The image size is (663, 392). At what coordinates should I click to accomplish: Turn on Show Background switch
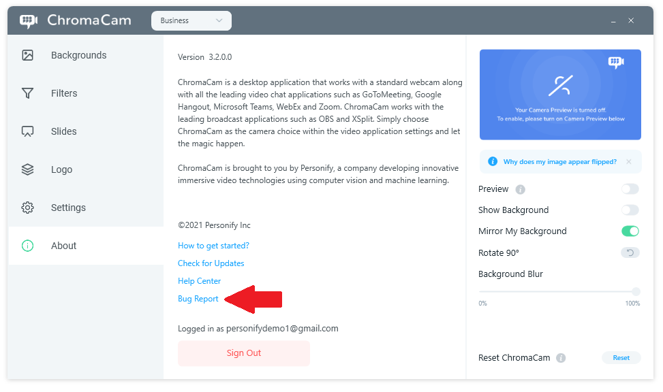(630, 210)
